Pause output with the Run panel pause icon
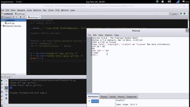 pyautogui.click(x=2, y=88)
